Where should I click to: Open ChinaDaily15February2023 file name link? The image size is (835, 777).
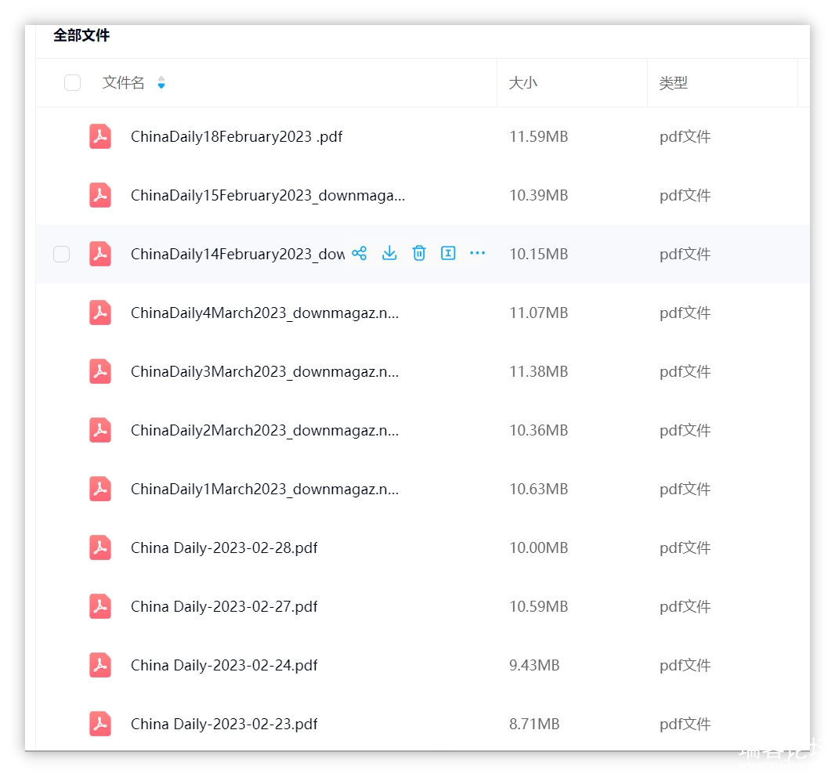pos(268,195)
